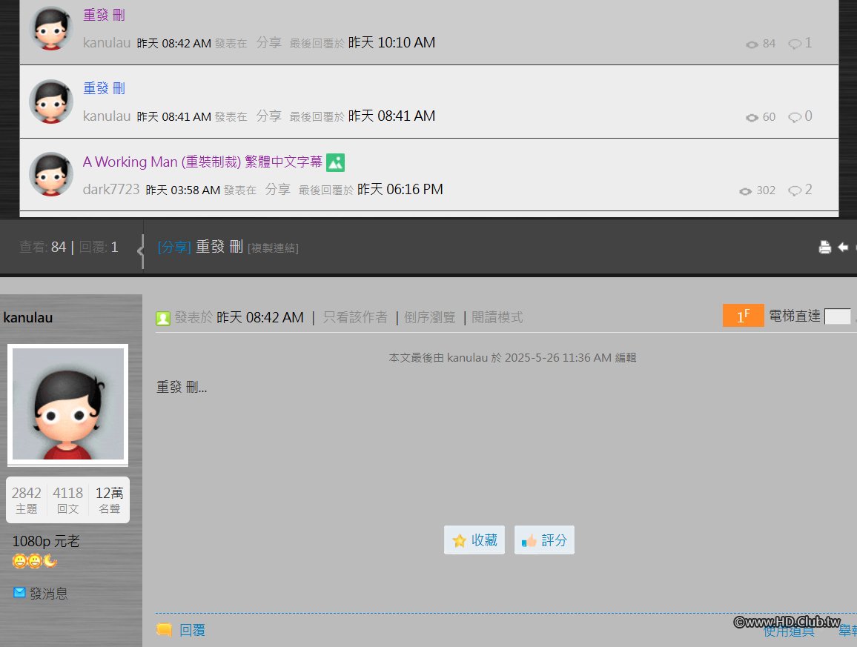Click 收藏 favorite button
This screenshot has width=857, height=647.
[x=474, y=540]
